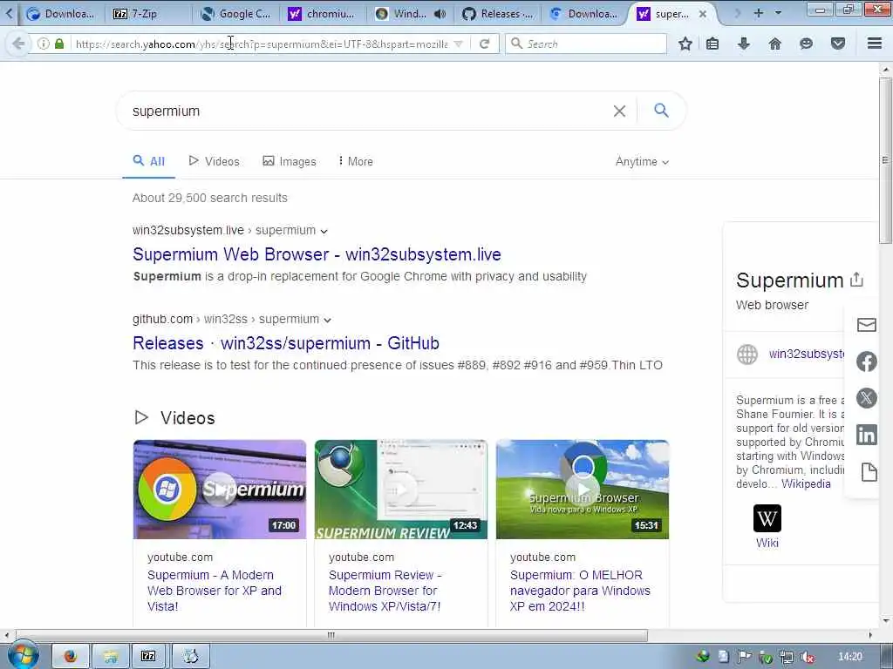Screen dimensions: 893x669
Task: Open the More search options menu
Action: click(356, 161)
